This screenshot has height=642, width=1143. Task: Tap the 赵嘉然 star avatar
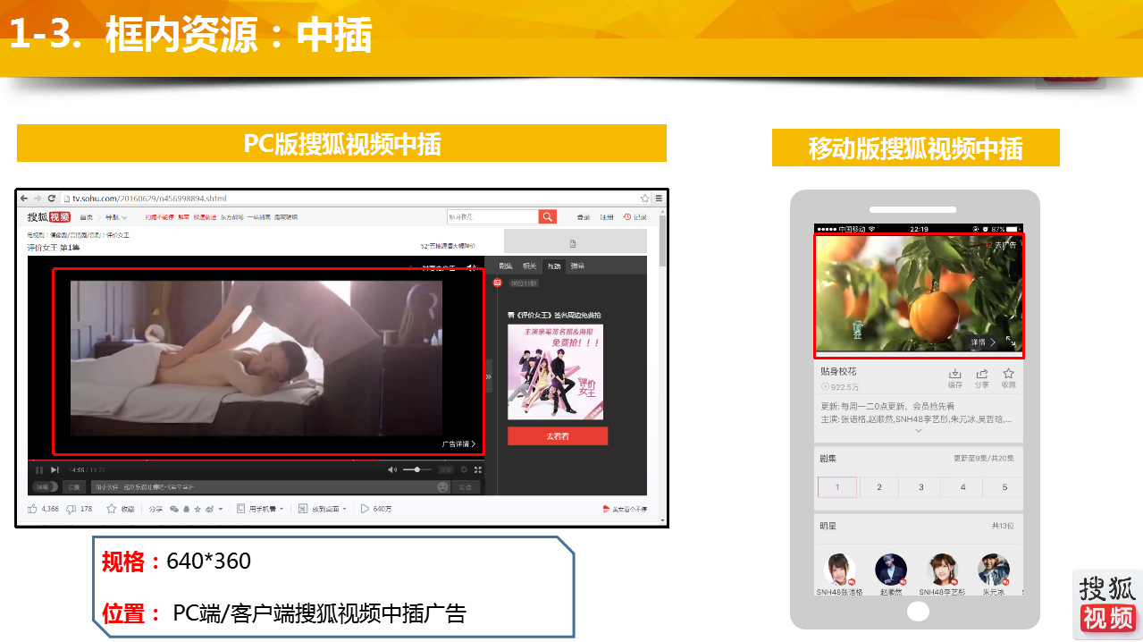[x=891, y=570]
